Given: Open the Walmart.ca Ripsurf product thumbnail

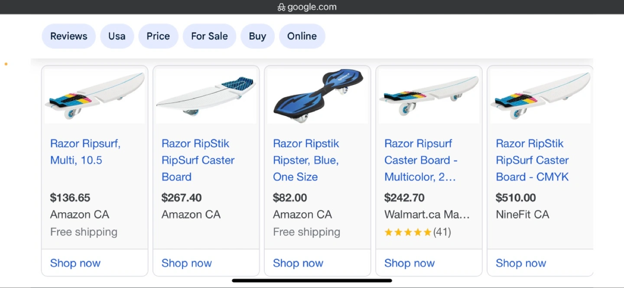Looking at the screenshot, I should (x=429, y=96).
